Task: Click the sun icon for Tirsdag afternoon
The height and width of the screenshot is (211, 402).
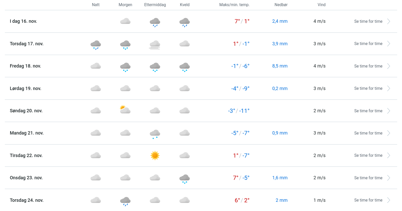Action: pos(155,156)
